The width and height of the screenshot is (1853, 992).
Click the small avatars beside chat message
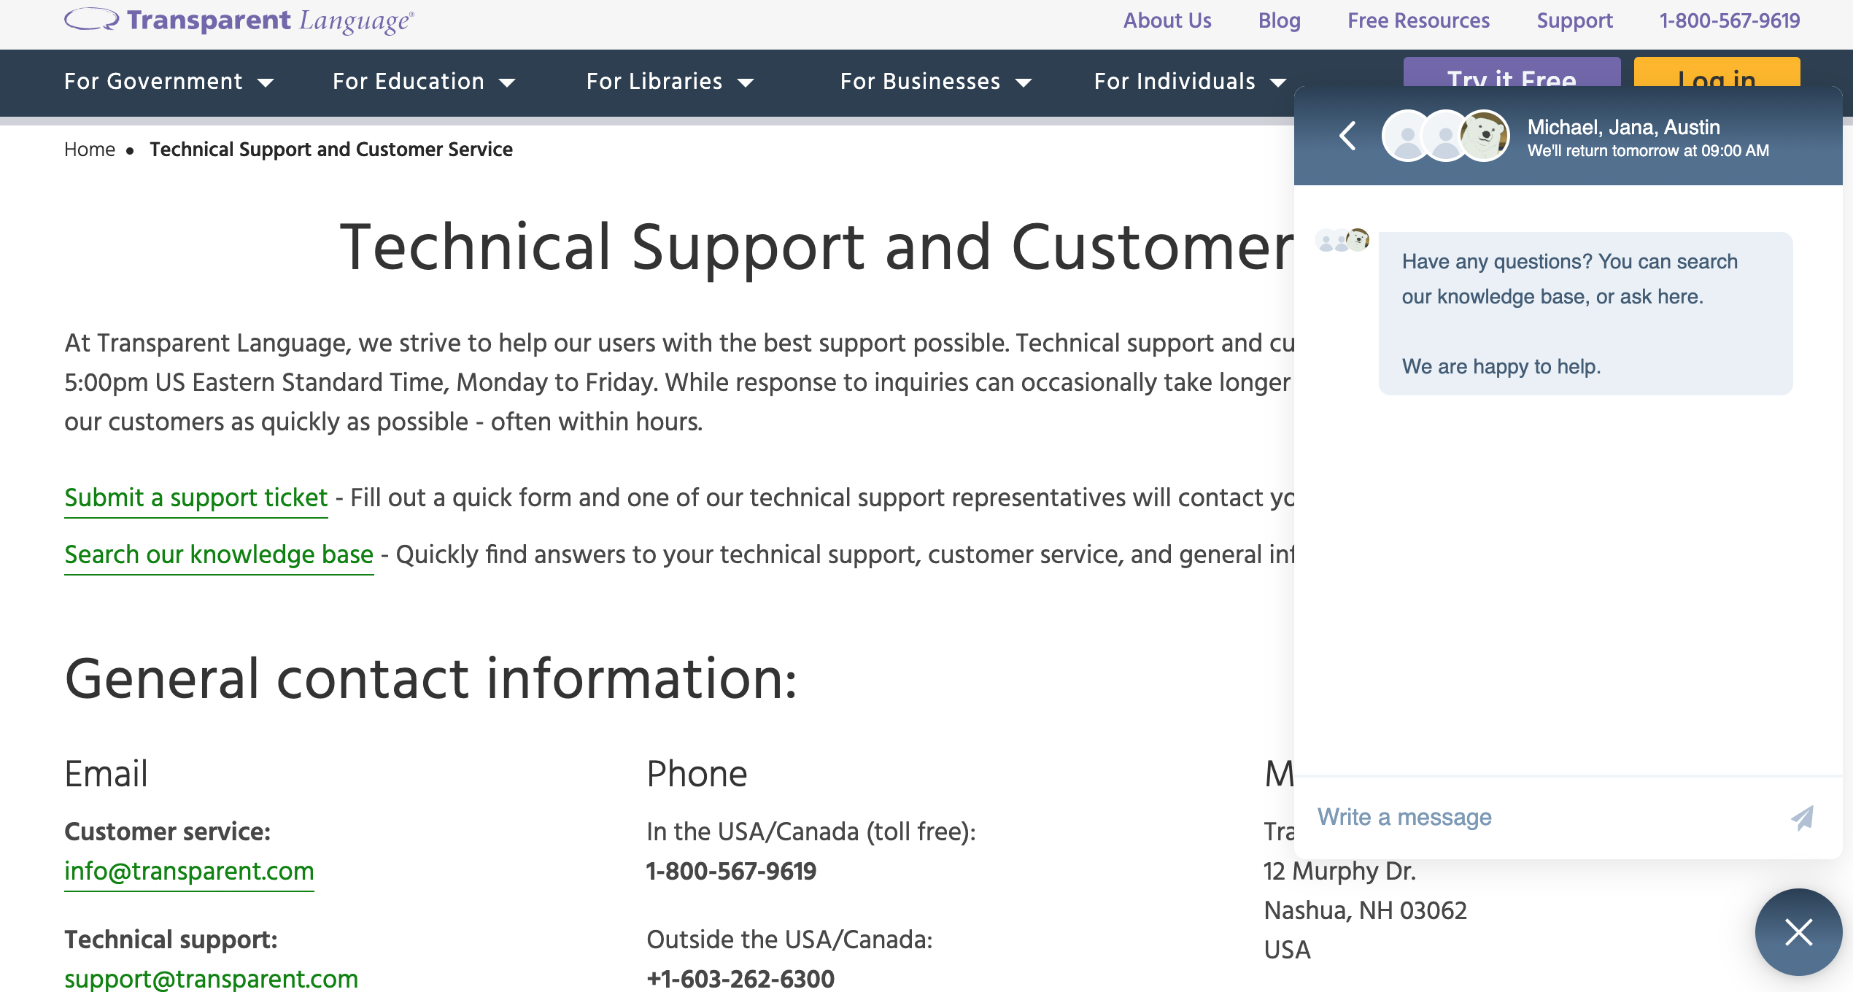[1342, 240]
